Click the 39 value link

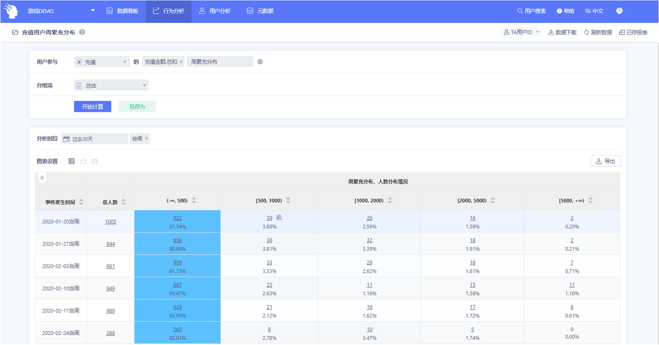click(269, 218)
